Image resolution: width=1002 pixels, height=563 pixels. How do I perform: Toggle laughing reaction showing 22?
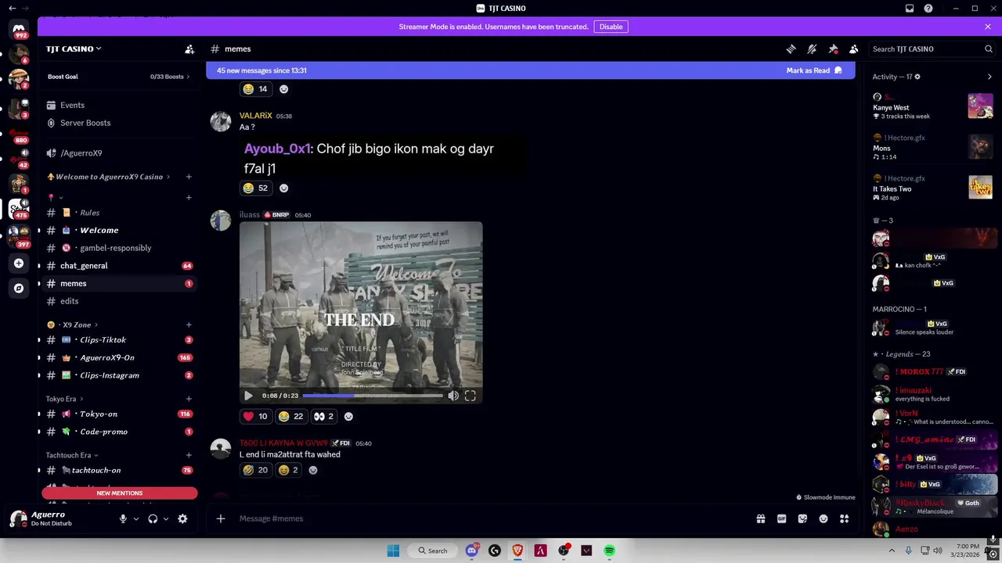pyautogui.click(x=291, y=417)
